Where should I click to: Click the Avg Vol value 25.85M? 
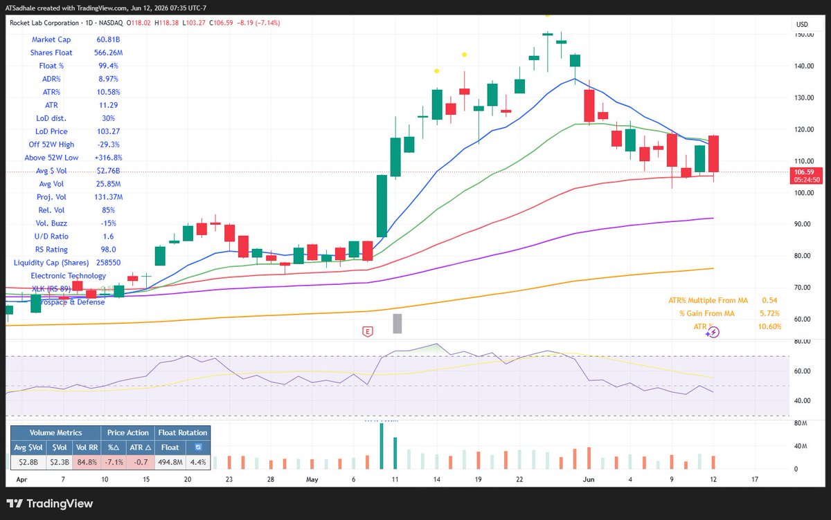(108, 184)
